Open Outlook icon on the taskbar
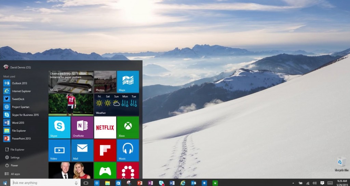The height and width of the screenshot is (186, 350). coord(193,183)
